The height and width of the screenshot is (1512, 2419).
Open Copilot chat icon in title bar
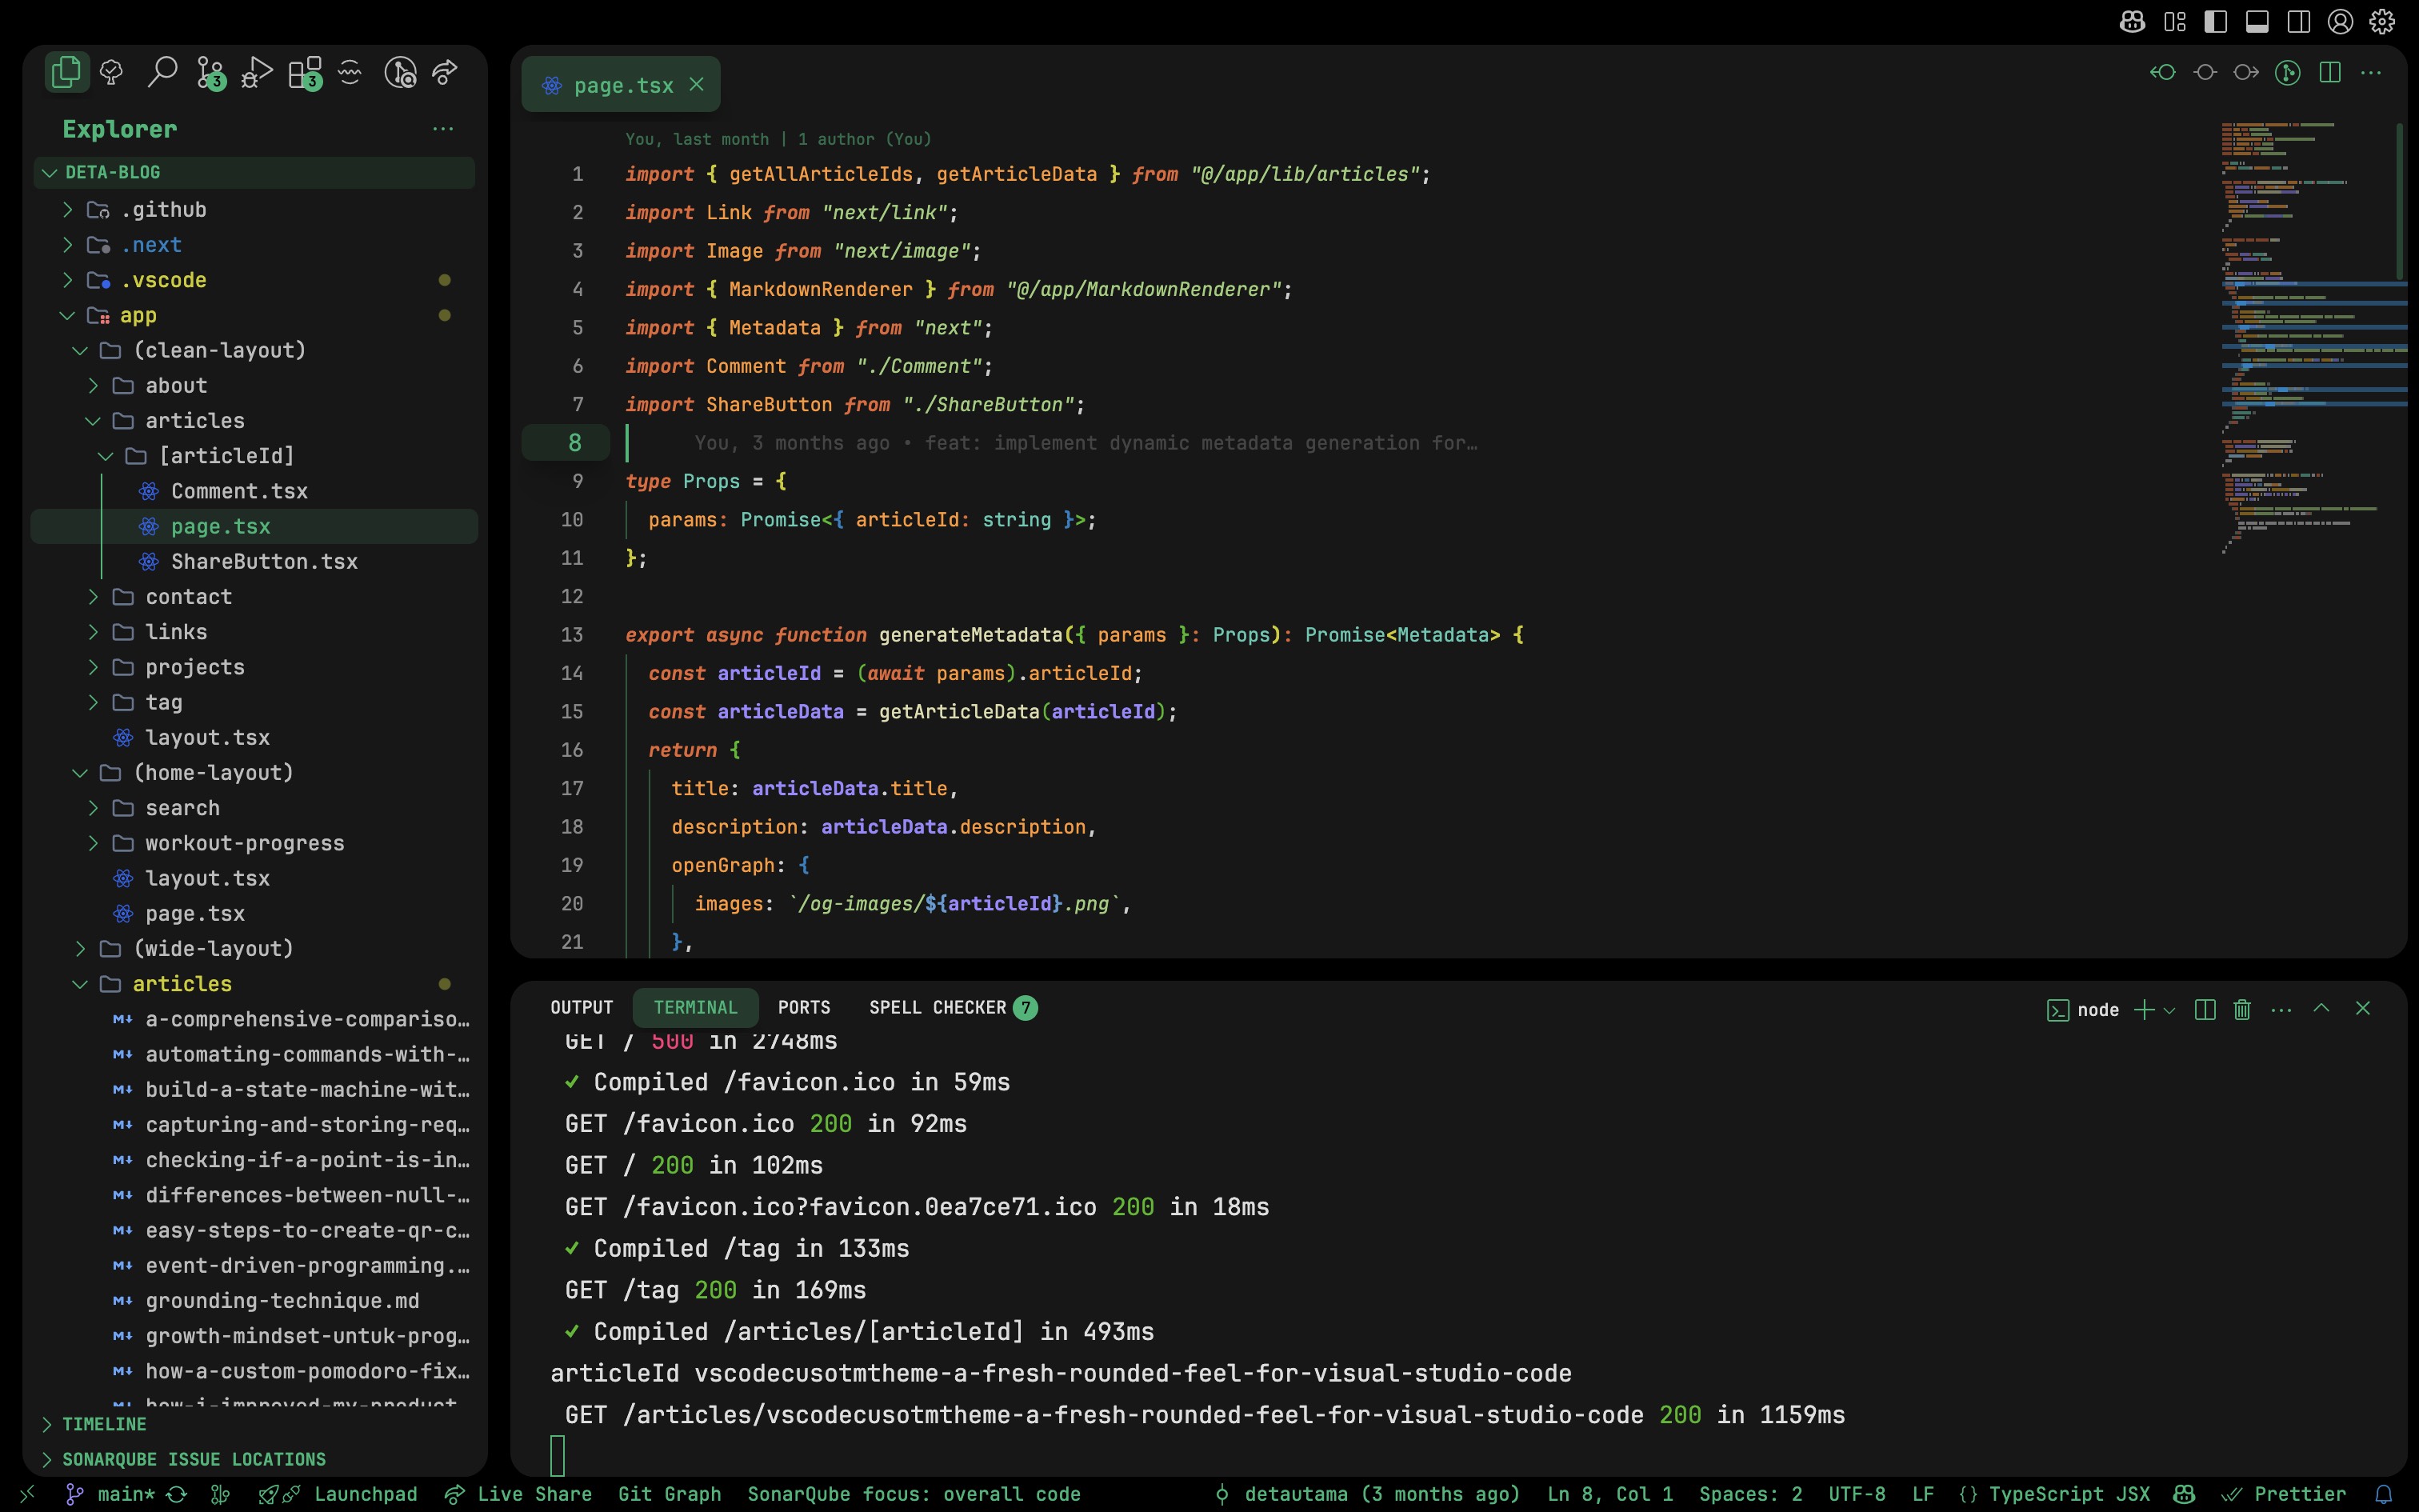(2131, 22)
